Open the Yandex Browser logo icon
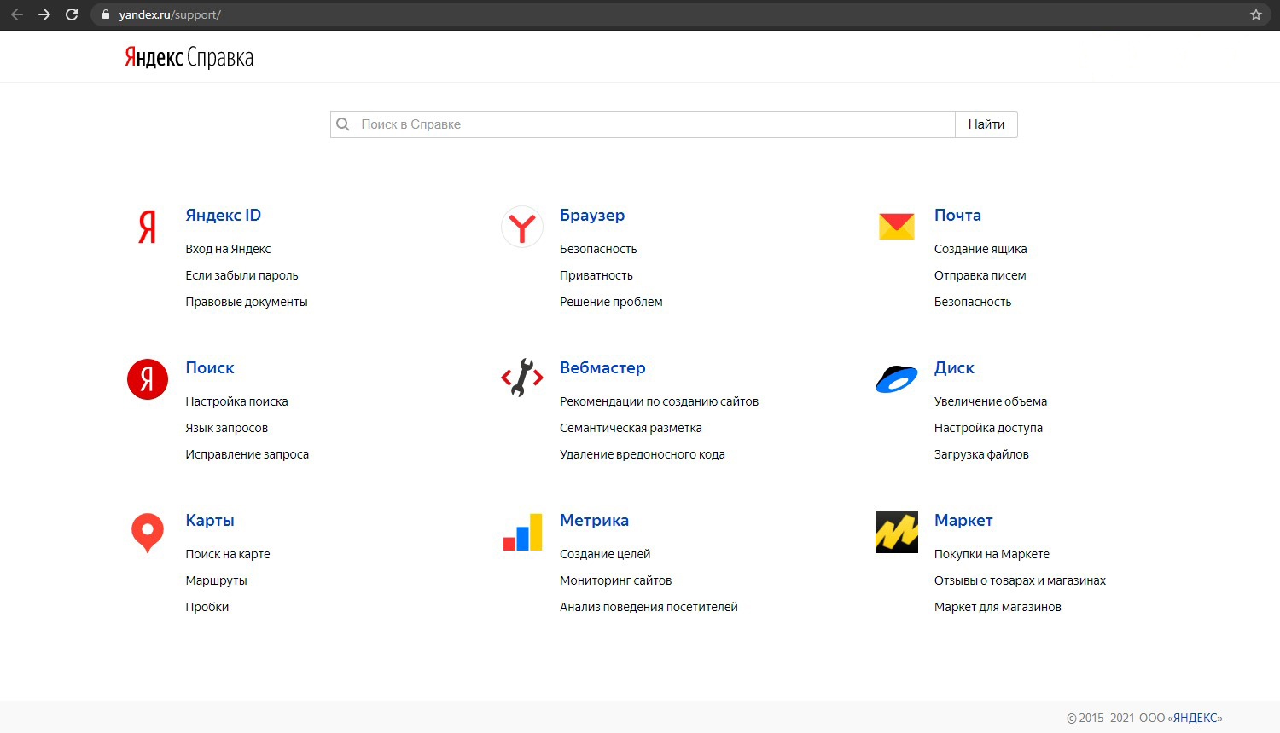 [x=521, y=227]
